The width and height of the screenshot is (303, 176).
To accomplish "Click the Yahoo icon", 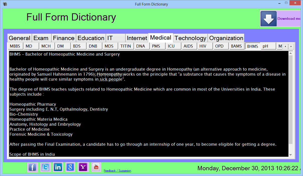I will (x=83, y=167).
